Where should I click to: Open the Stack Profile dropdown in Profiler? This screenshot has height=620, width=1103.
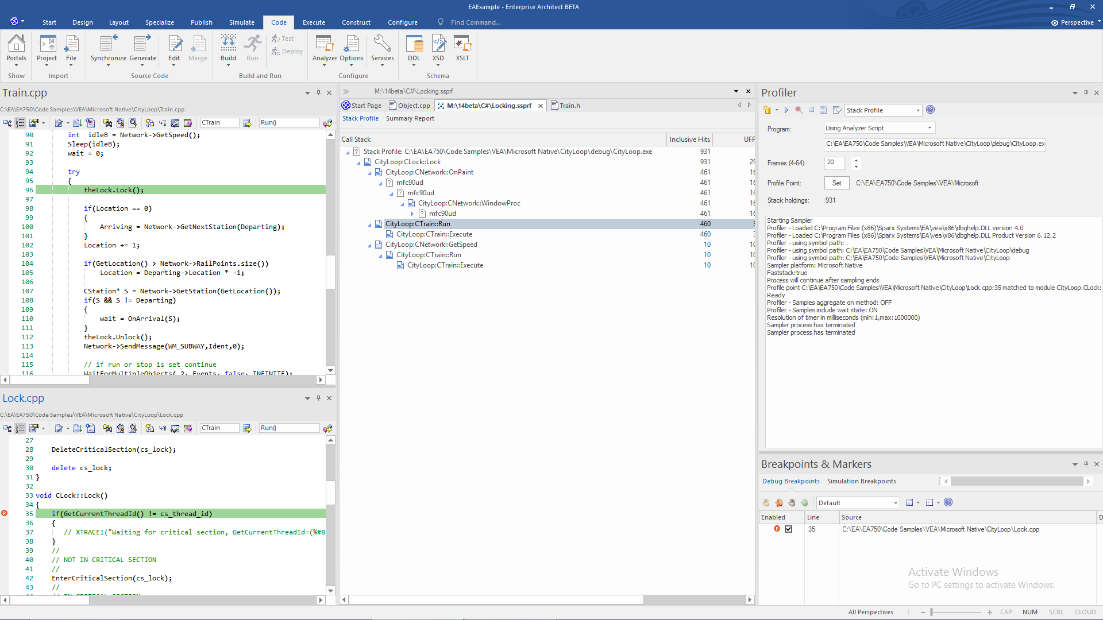pyautogui.click(x=918, y=110)
